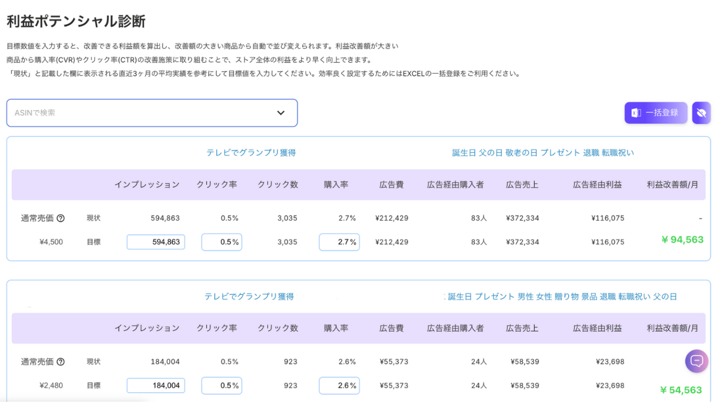Edit target impressions field showing 184,004

(x=156, y=385)
